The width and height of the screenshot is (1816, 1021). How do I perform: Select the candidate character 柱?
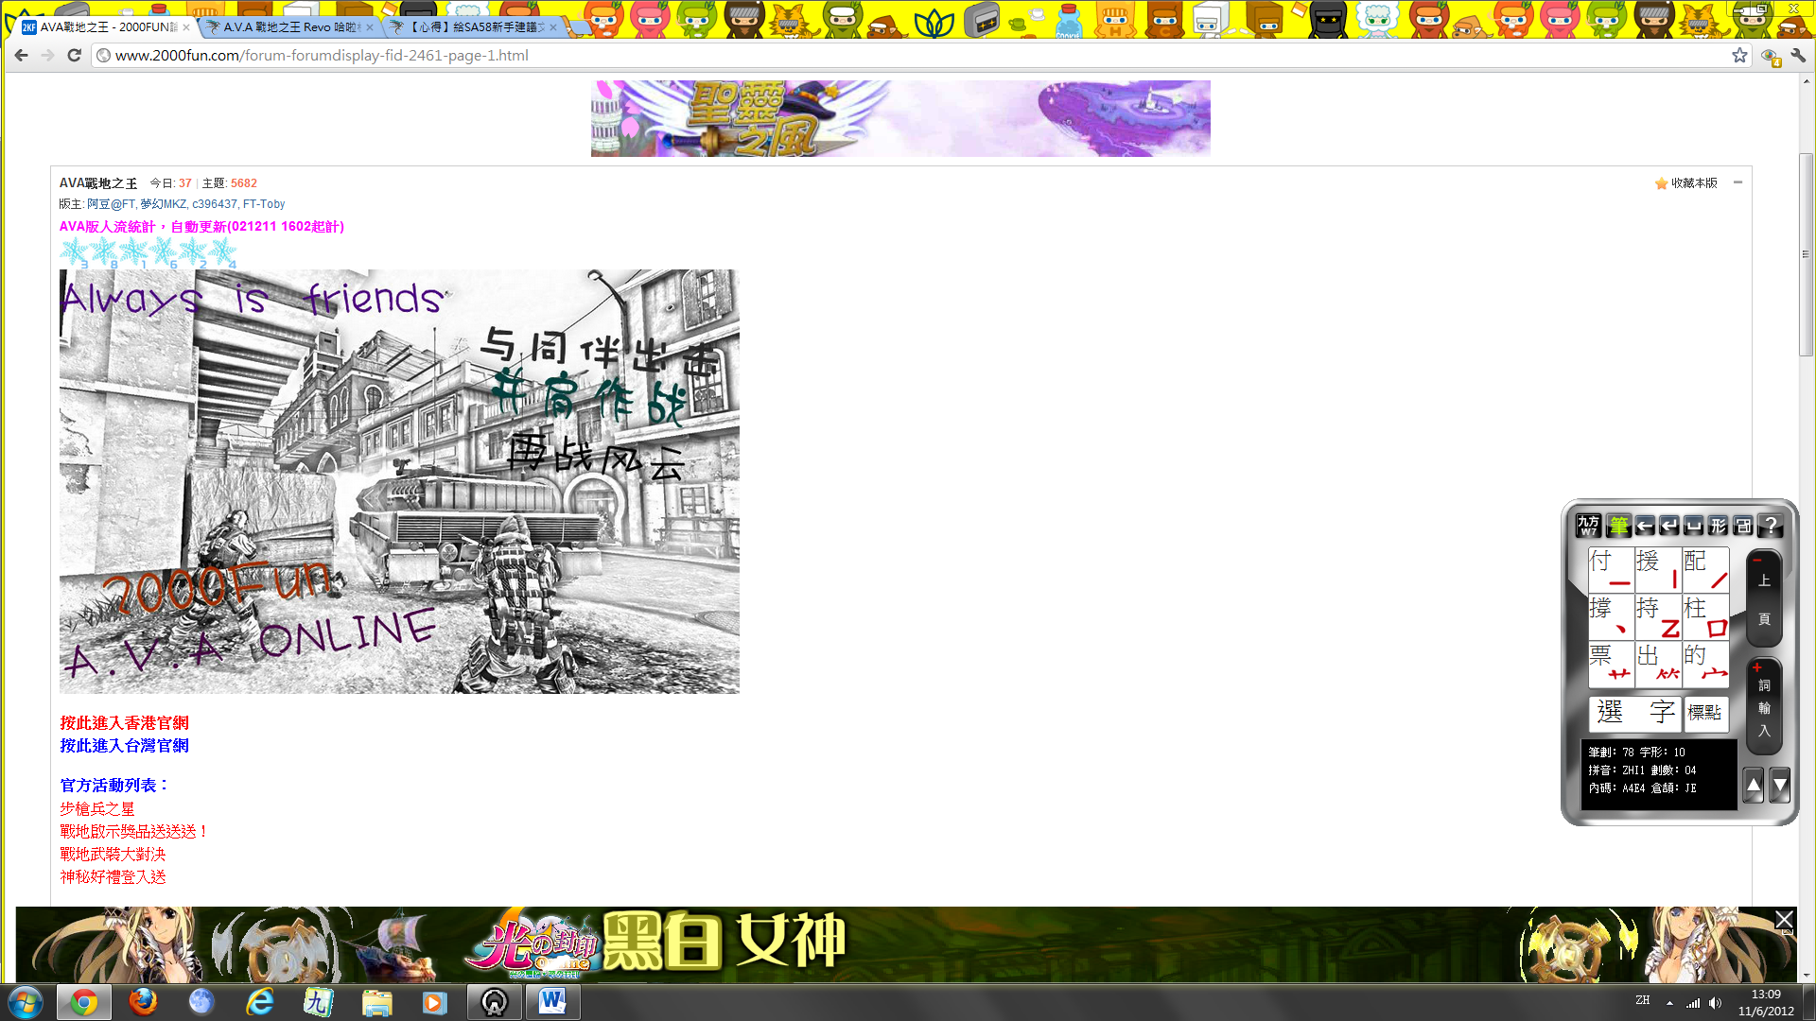[x=1705, y=616]
